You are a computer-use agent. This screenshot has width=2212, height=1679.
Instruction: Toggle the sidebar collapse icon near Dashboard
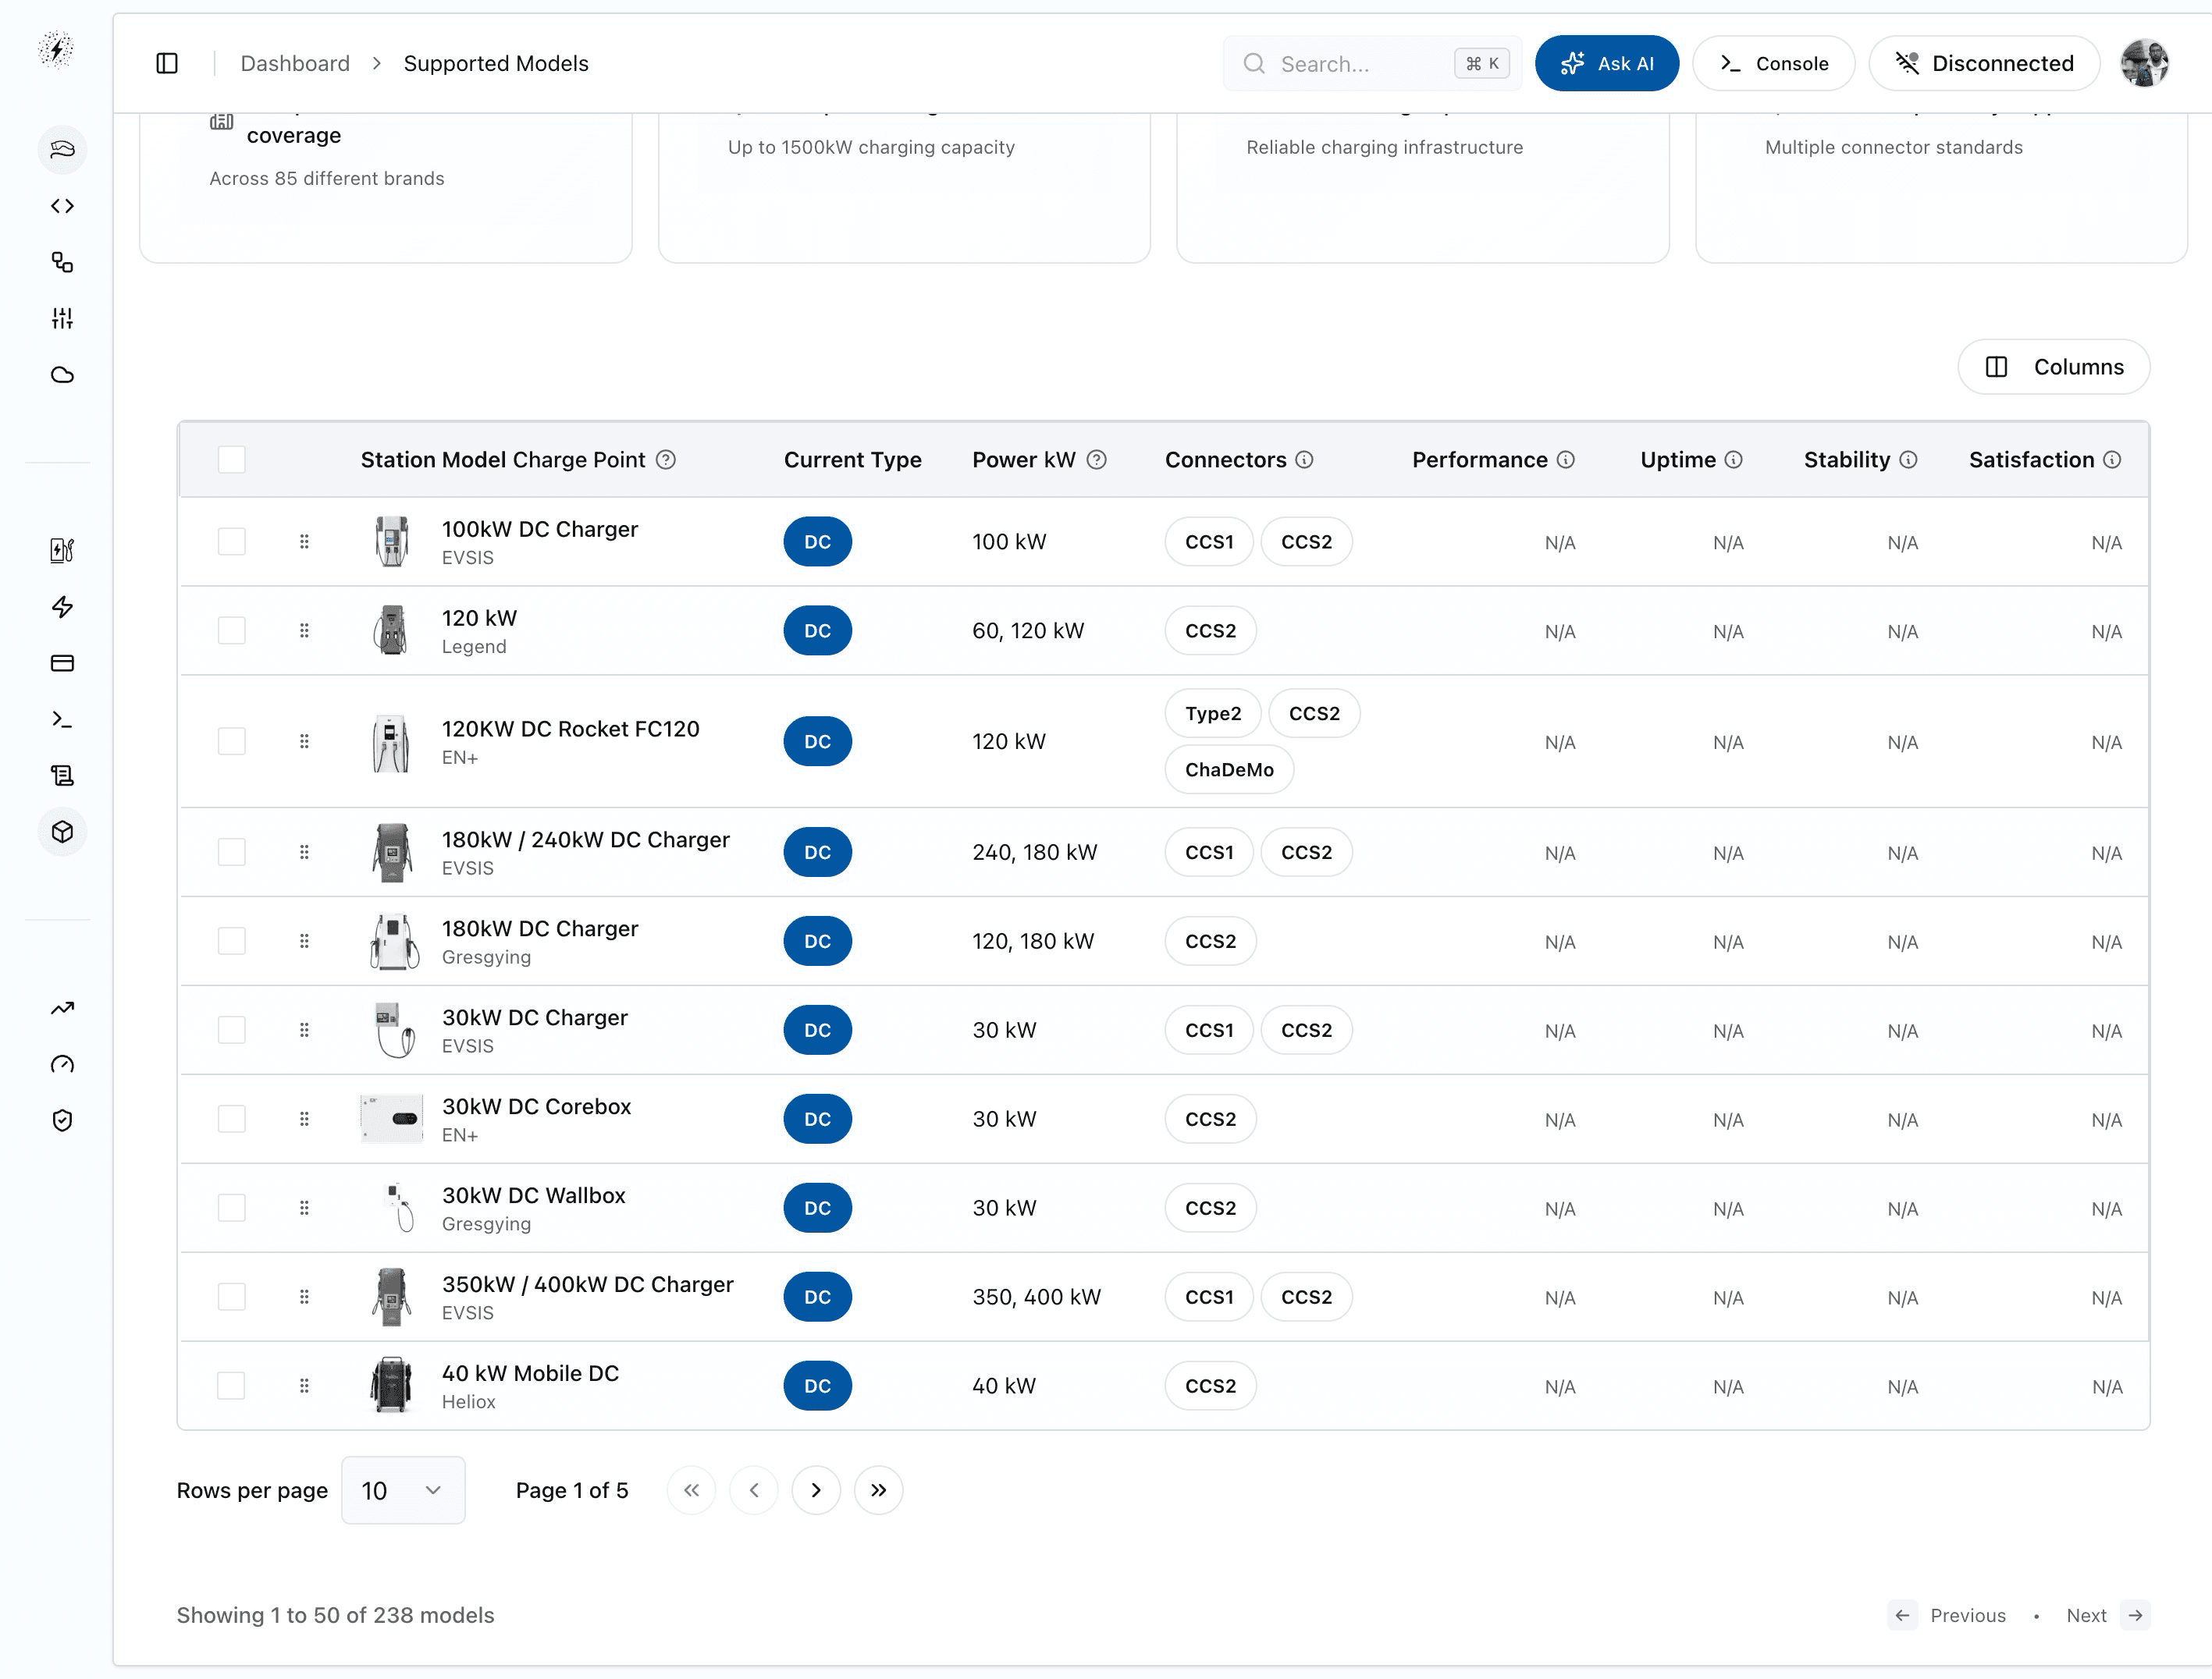[167, 62]
